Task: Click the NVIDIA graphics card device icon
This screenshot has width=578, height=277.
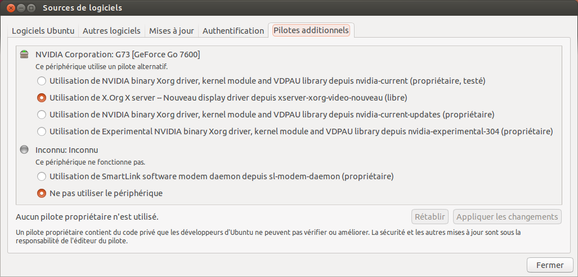Action: (24, 55)
